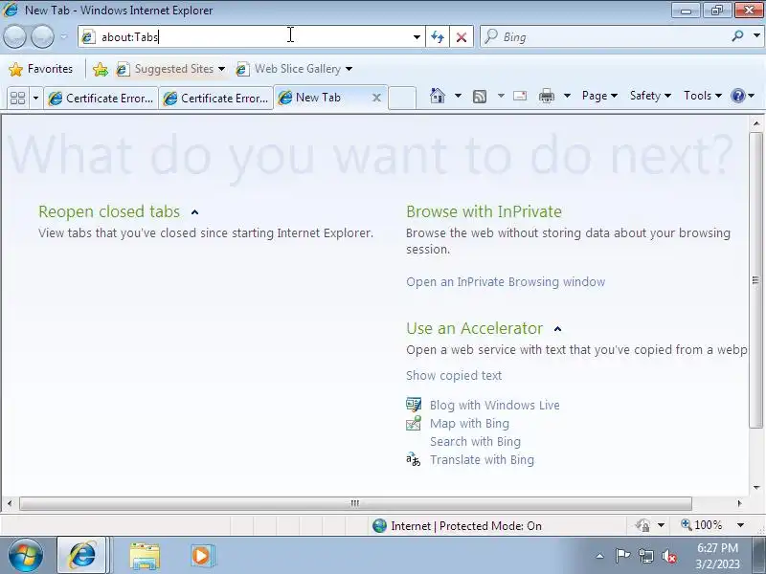Open a blank new tab button
The width and height of the screenshot is (766, 574).
click(x=402, y=99)
